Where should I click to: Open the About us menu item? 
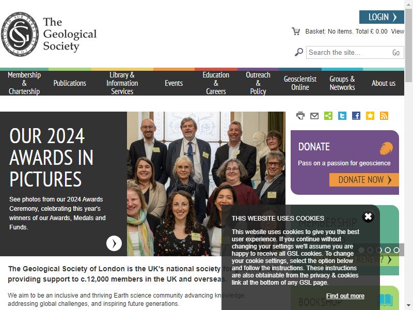[384, 83]
